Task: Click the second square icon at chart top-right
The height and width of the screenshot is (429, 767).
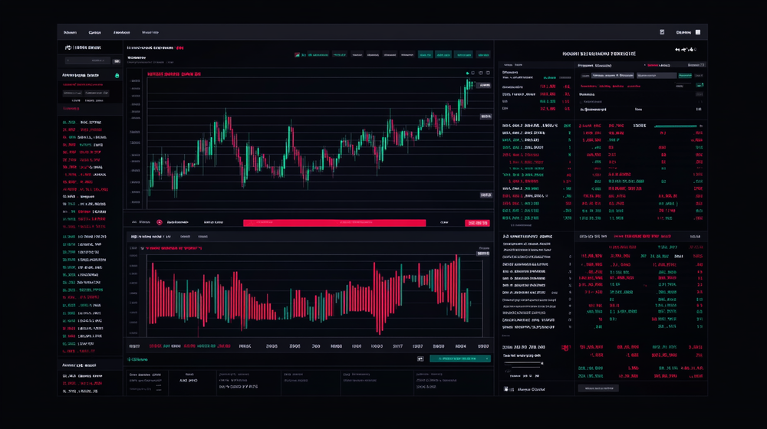Action: [x=486, y=74]
